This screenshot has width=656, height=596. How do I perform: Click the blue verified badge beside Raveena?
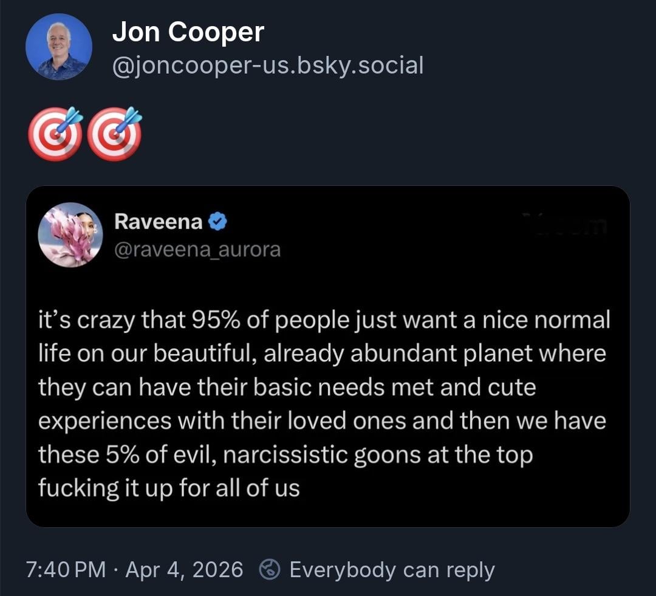[x=218, y=222]
